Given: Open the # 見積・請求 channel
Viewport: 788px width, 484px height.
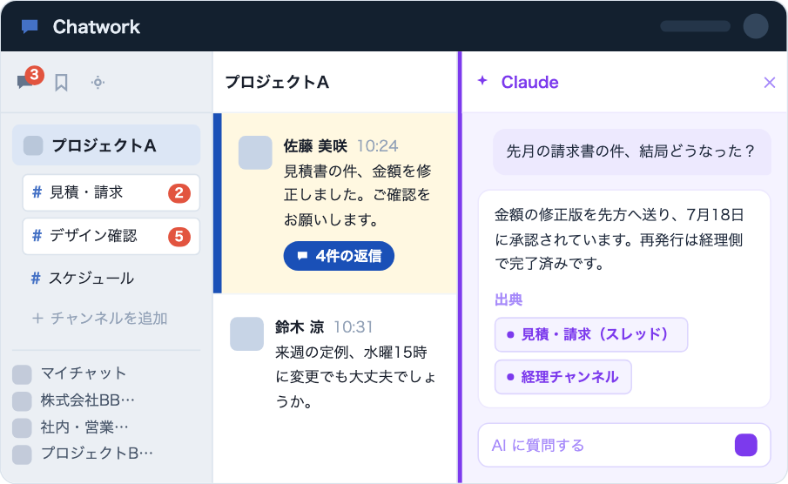Looking at the screenshot, I should click(111, 192).
